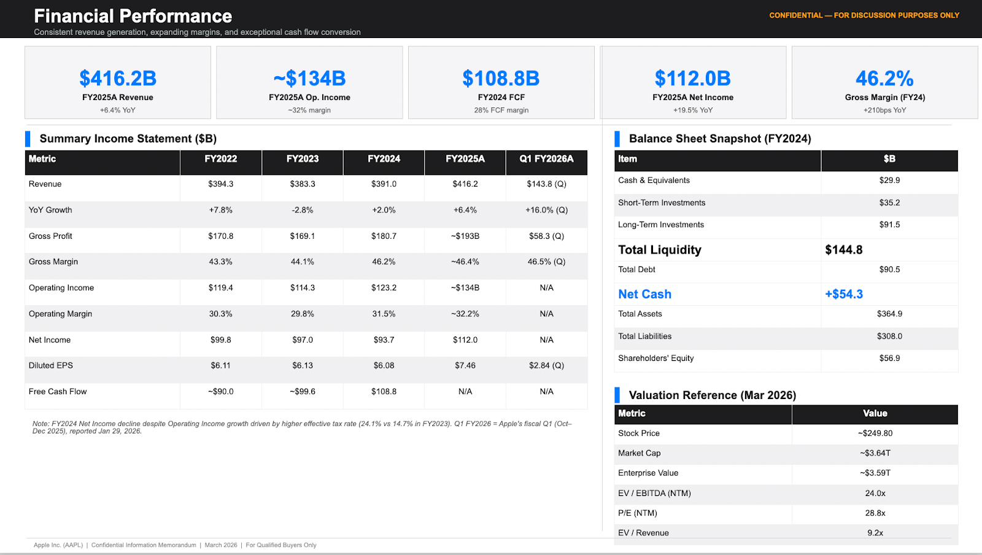Select the Net Cash +$54.3 value
Screen dimensions: 982x555
[846, 294]
